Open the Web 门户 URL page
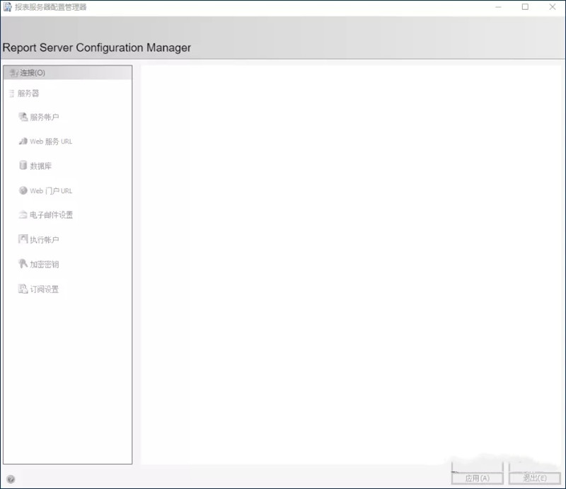566x489 pixels. [x=51, y=190]
